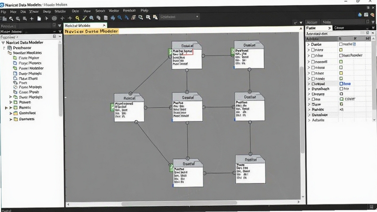Viewport: 377px width, 212px height.
Task: Expand the Rahits property row chevron
Action: click(x=309, y=110)
